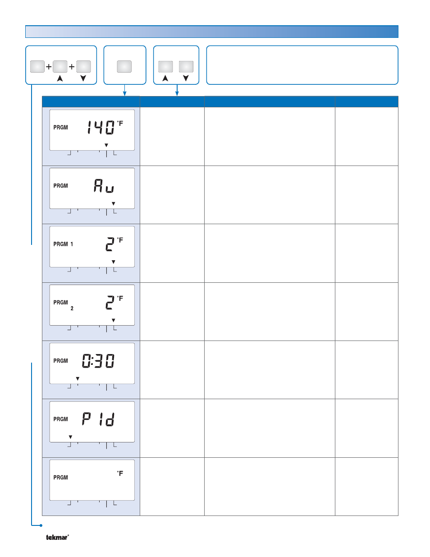
Task: Click the down-arrow button in the two-button box
Action: tap(186, 67)
